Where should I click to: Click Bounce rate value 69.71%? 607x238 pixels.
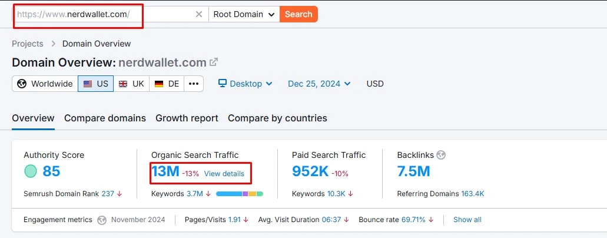click(x=414, y=220)
